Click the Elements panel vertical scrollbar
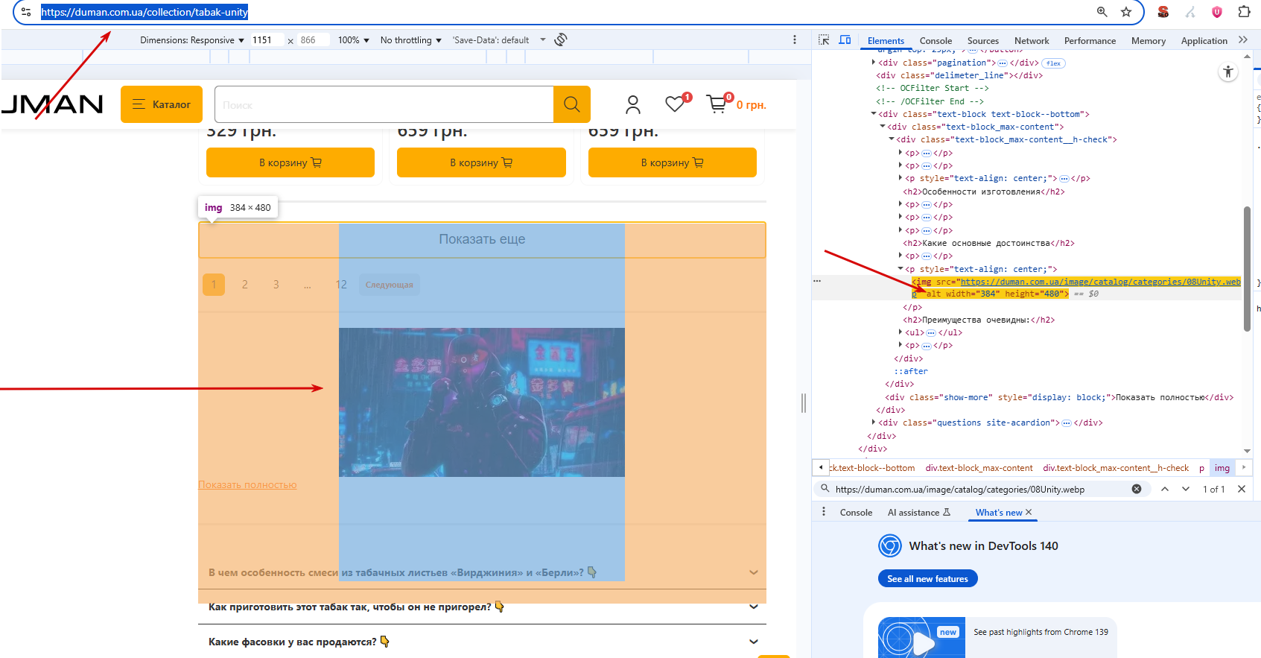This screenshot has height=658, width=1261. pos(1247,268)
